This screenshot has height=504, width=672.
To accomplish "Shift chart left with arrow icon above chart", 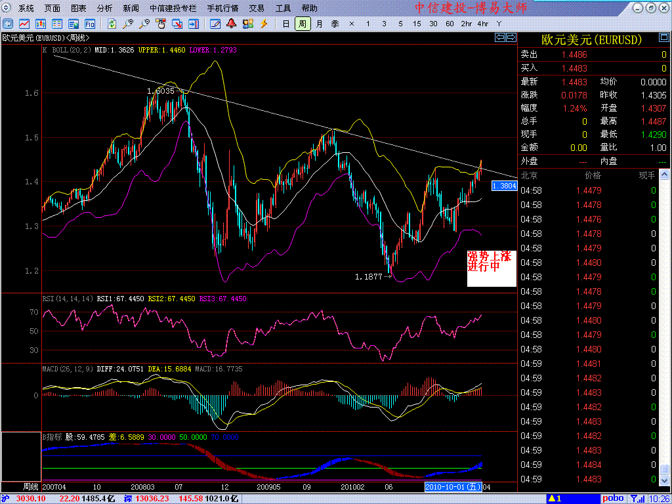I will point(500,37).
